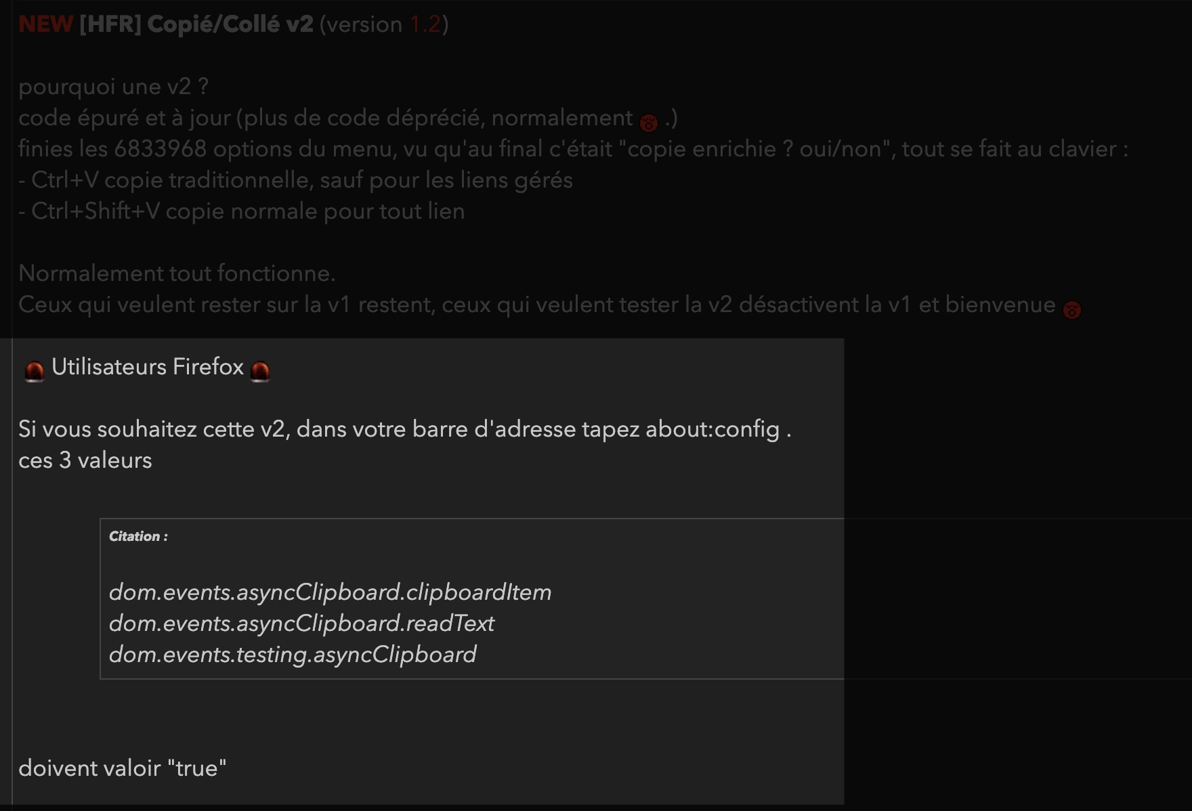The height and width of the screenshot is (811, 1192).
Task: Click the number "6833968" in the post
Action: coord(160,149)
